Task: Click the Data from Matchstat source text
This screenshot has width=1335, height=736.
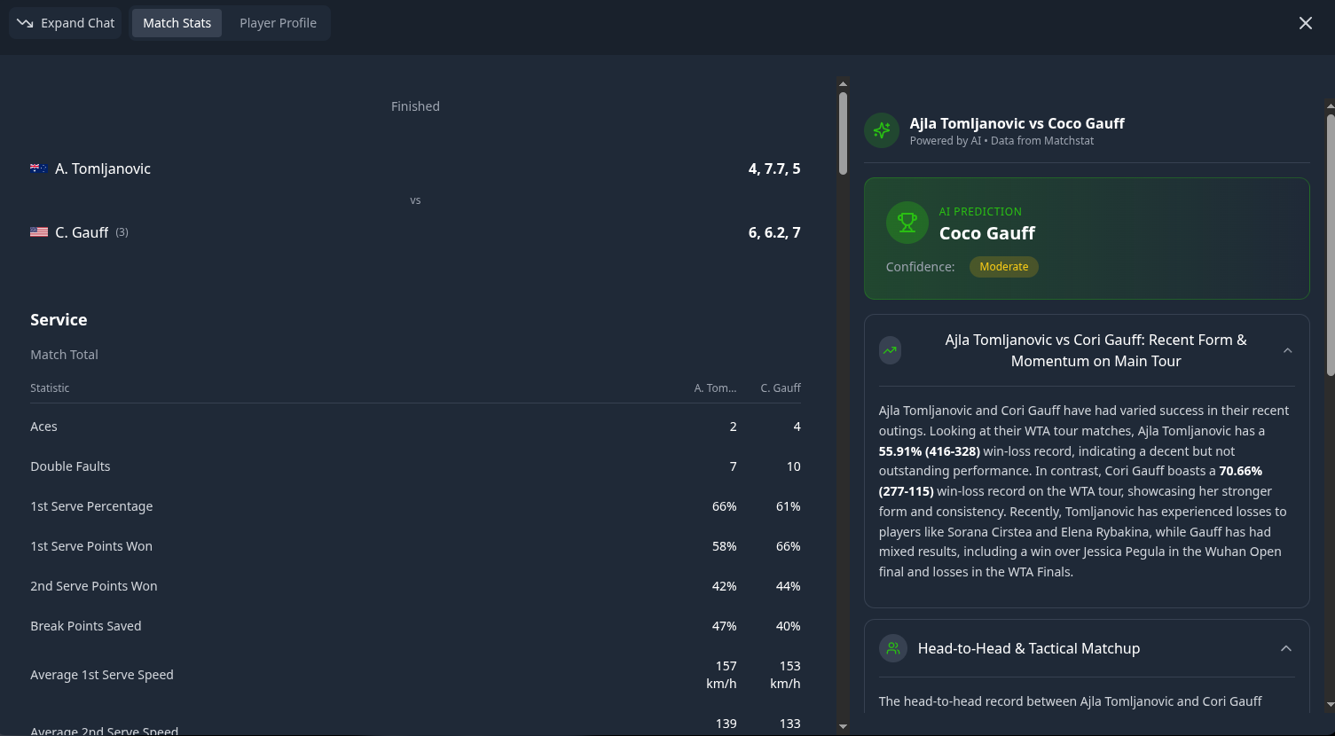Action: click(x=1042, y=140)
